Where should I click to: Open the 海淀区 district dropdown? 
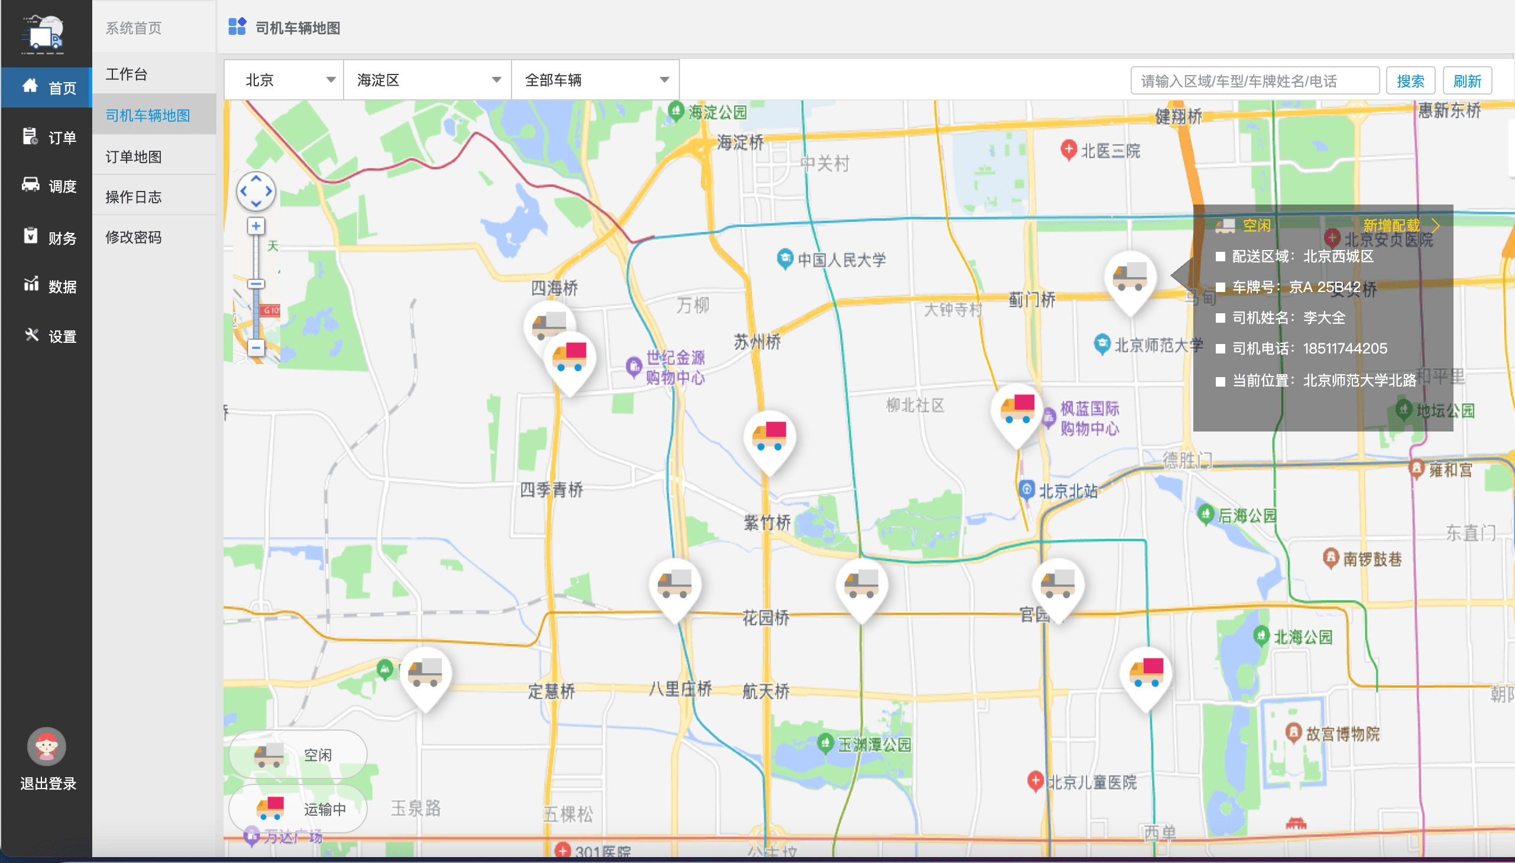(x=428, y=80)
